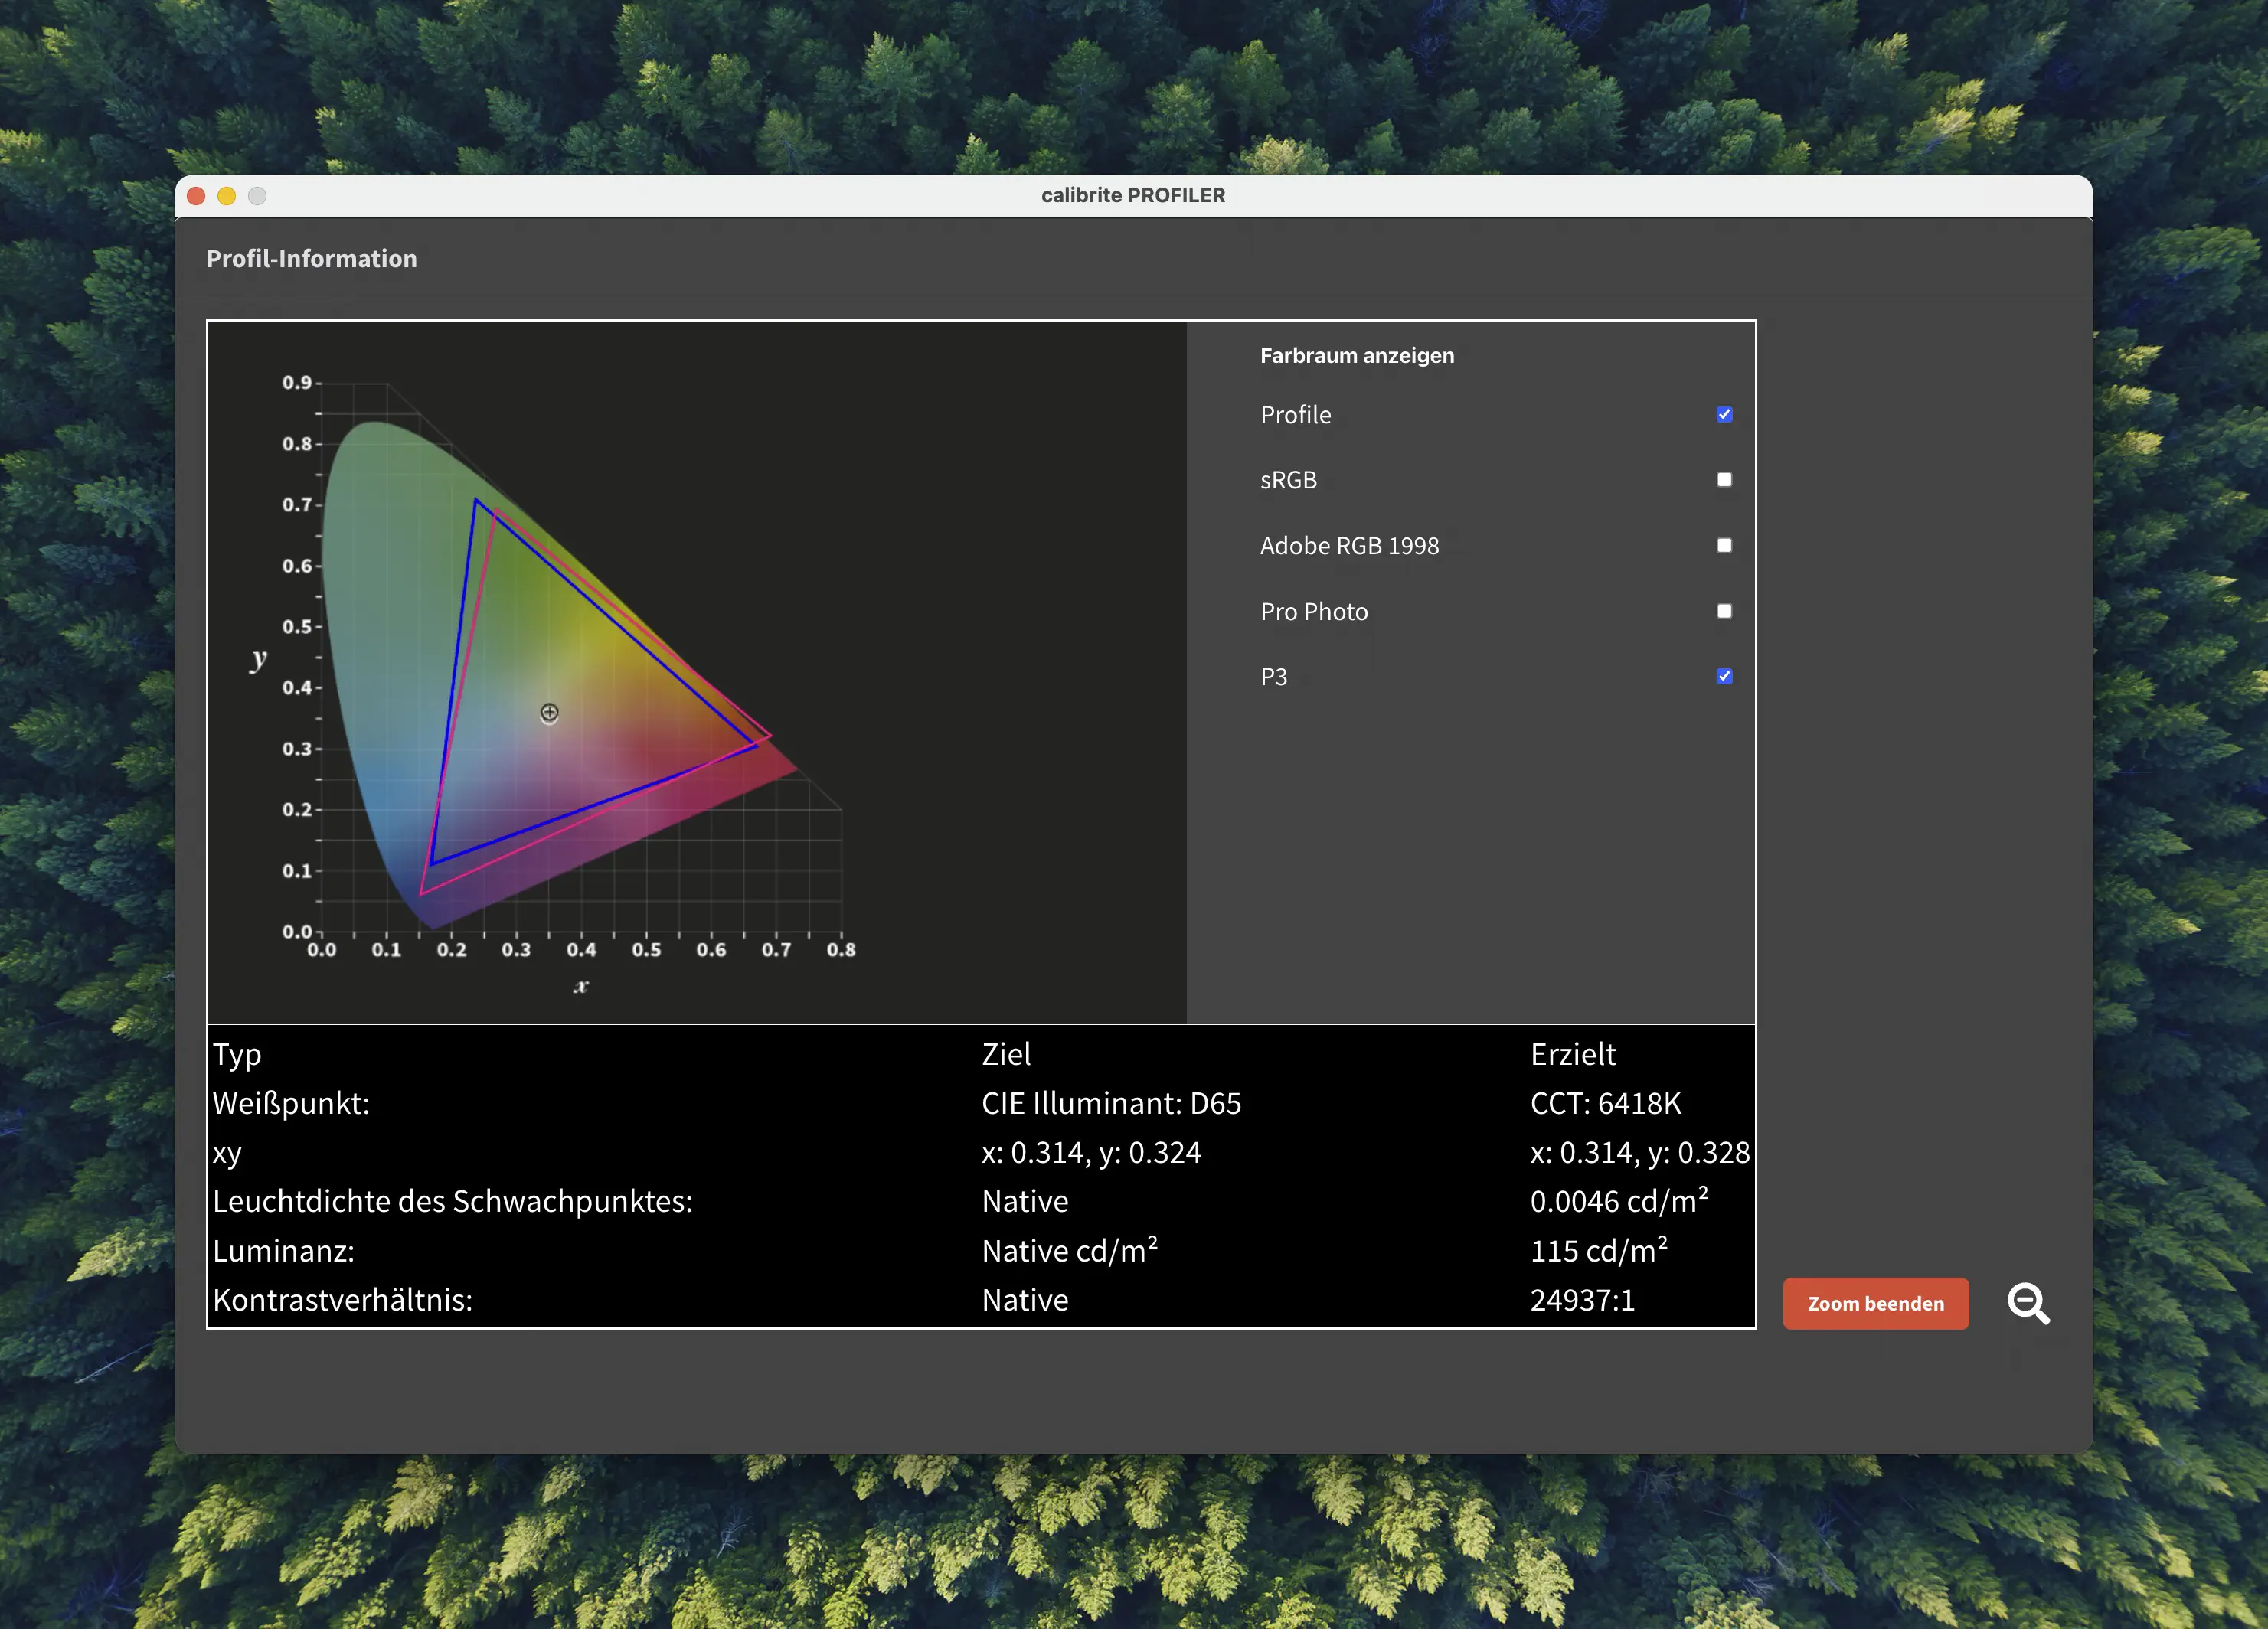Image resolution: width=2268 pixels, height=1629 pixels.
Task: Uncheck the Profile gamut display
Action: pyautogui.click(x=1723, y=413)
